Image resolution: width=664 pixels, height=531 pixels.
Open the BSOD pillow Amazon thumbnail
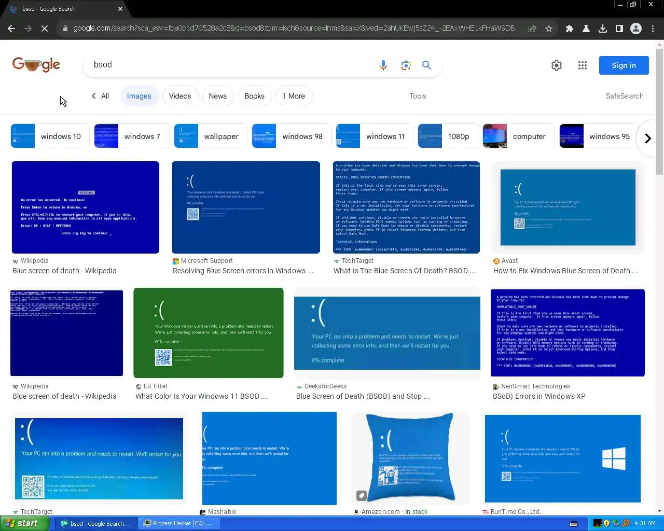click(x=411, y=458)
